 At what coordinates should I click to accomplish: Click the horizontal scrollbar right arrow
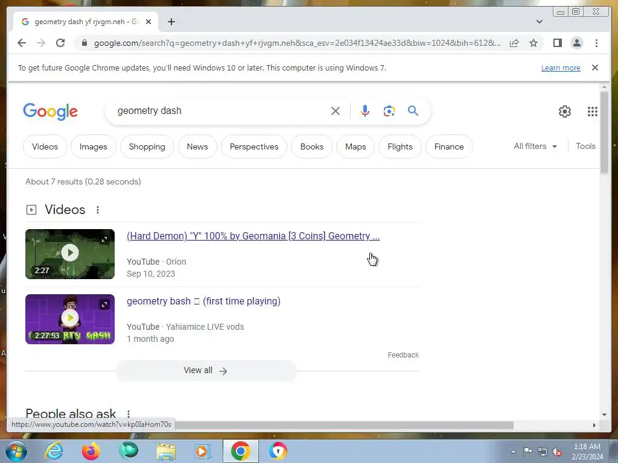coord(594,425)
